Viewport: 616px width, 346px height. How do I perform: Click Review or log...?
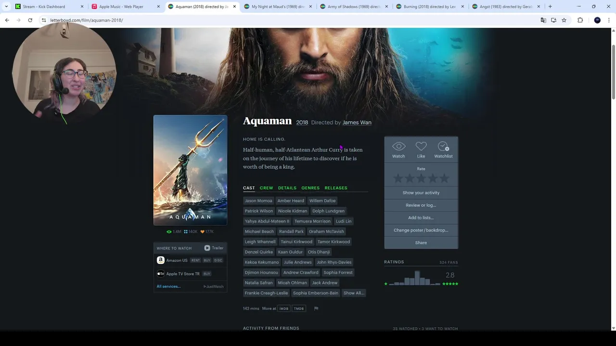(421, 205)
